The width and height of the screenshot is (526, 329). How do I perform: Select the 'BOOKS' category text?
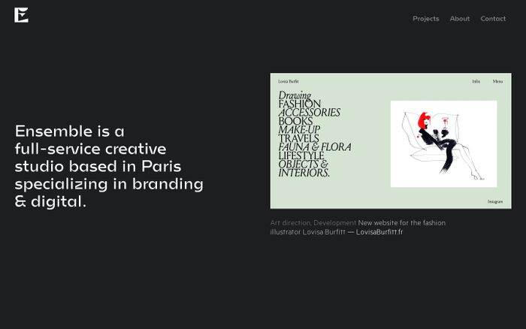click(x=295, y=121)
